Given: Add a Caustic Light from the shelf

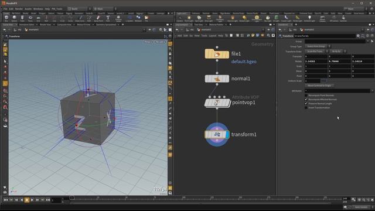Looking at the screenshot, I should (x=286, y=18).
